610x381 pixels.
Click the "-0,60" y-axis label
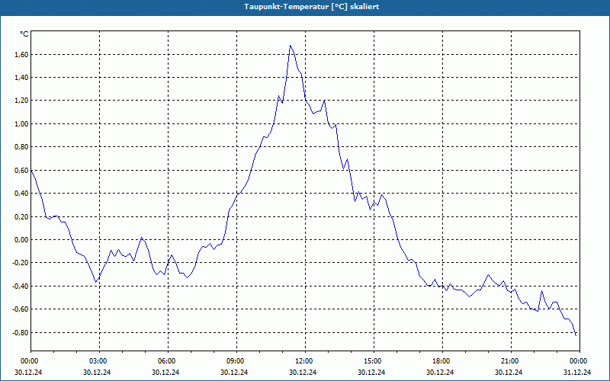coord(21,309)
